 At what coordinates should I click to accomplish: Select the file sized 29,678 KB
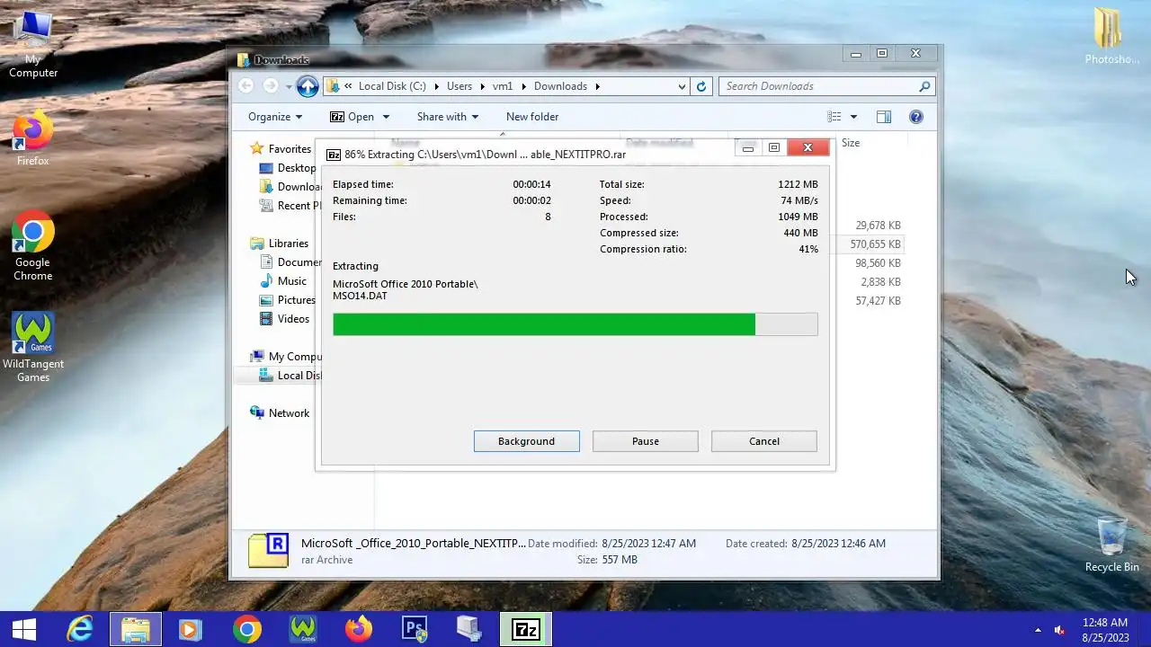click(x=878, y=226)
